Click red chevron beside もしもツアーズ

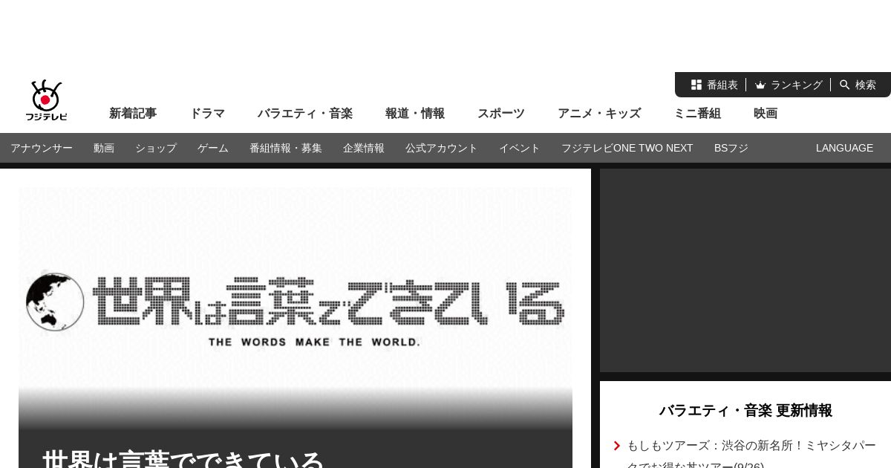click(x=617, y=446)
